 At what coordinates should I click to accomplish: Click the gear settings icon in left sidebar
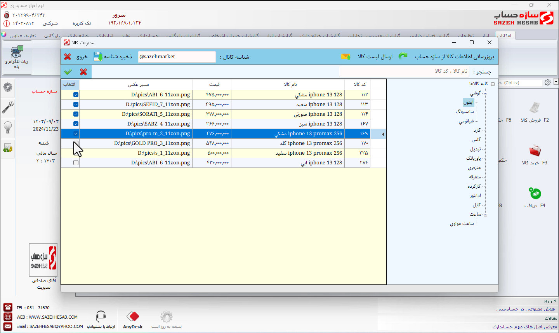(x=8, y=87)
